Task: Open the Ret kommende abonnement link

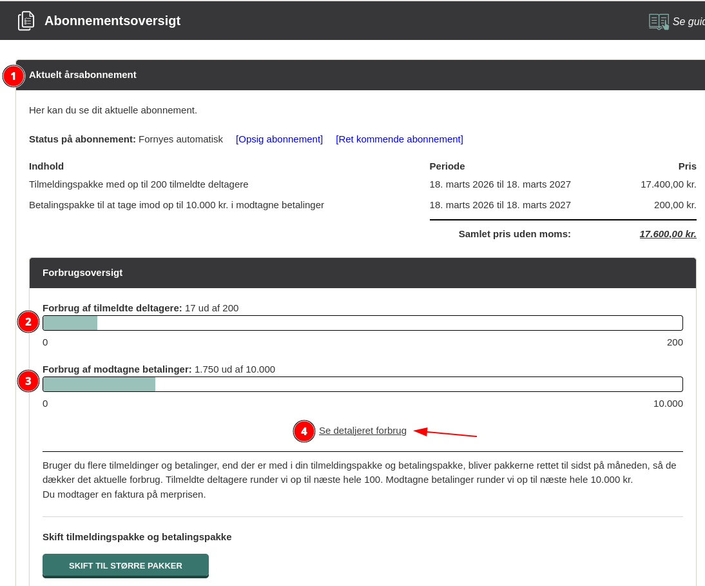Action: pos(400,139)
